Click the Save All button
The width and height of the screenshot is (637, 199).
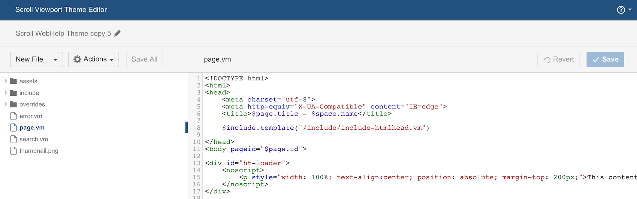point(144,59)
